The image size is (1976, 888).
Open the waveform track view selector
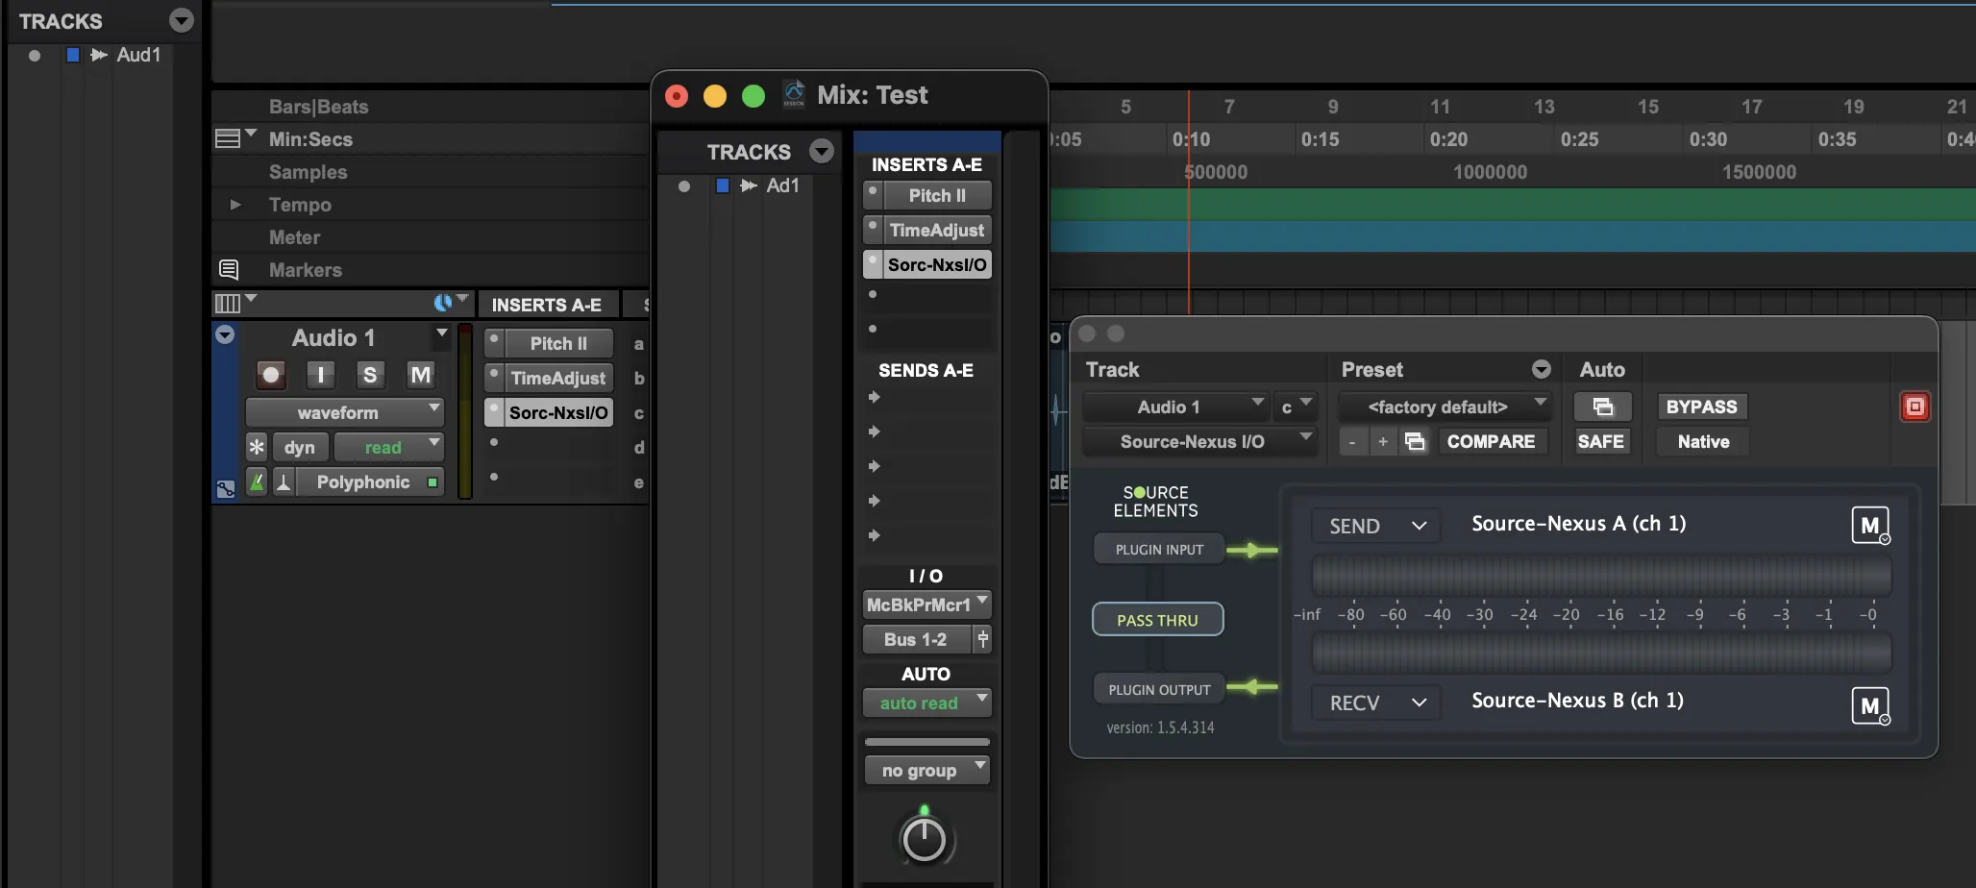point(344,412)
